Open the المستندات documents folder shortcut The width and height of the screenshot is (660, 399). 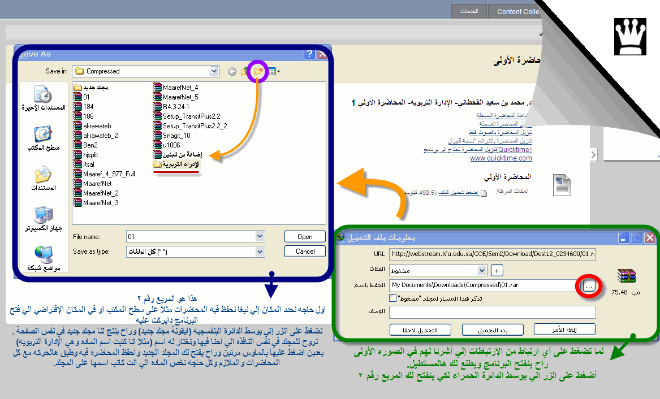click(x=44, y=178)
